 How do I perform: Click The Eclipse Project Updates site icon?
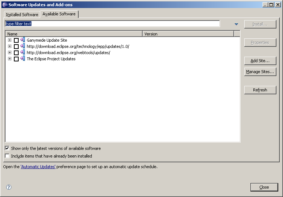(x=23, y=59)
